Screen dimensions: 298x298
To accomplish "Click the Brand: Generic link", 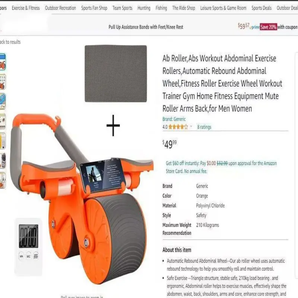I will coord(174,119).
